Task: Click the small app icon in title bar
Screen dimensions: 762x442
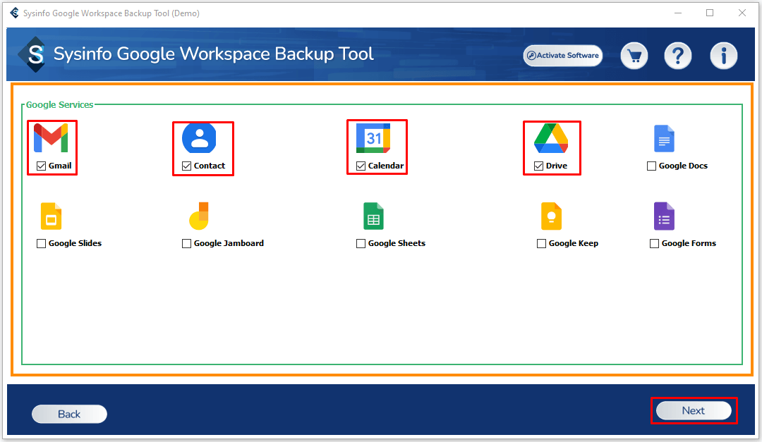Action: 15,13
